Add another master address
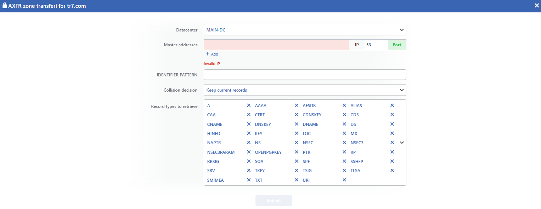This screenshot has width=541, height=209. pyautogui.click(x=212, y=54)
